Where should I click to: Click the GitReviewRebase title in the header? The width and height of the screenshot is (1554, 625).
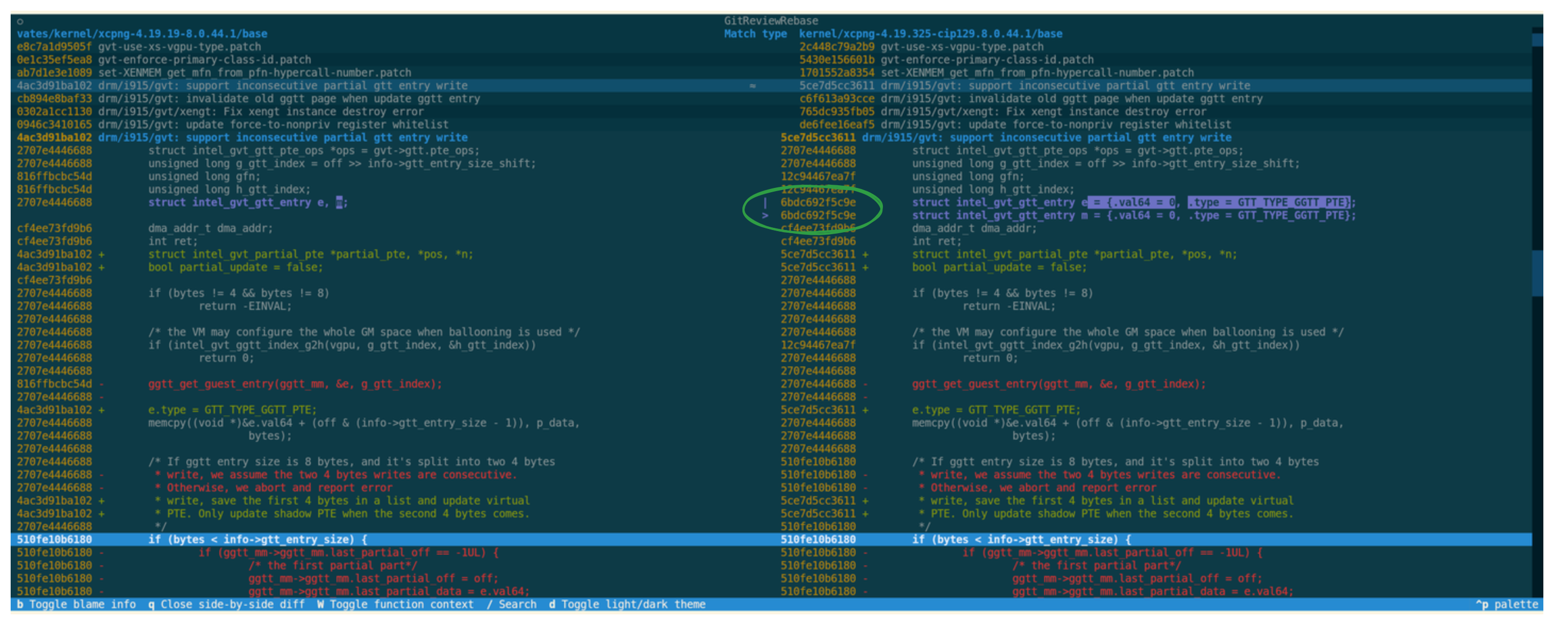coord(771,21)
